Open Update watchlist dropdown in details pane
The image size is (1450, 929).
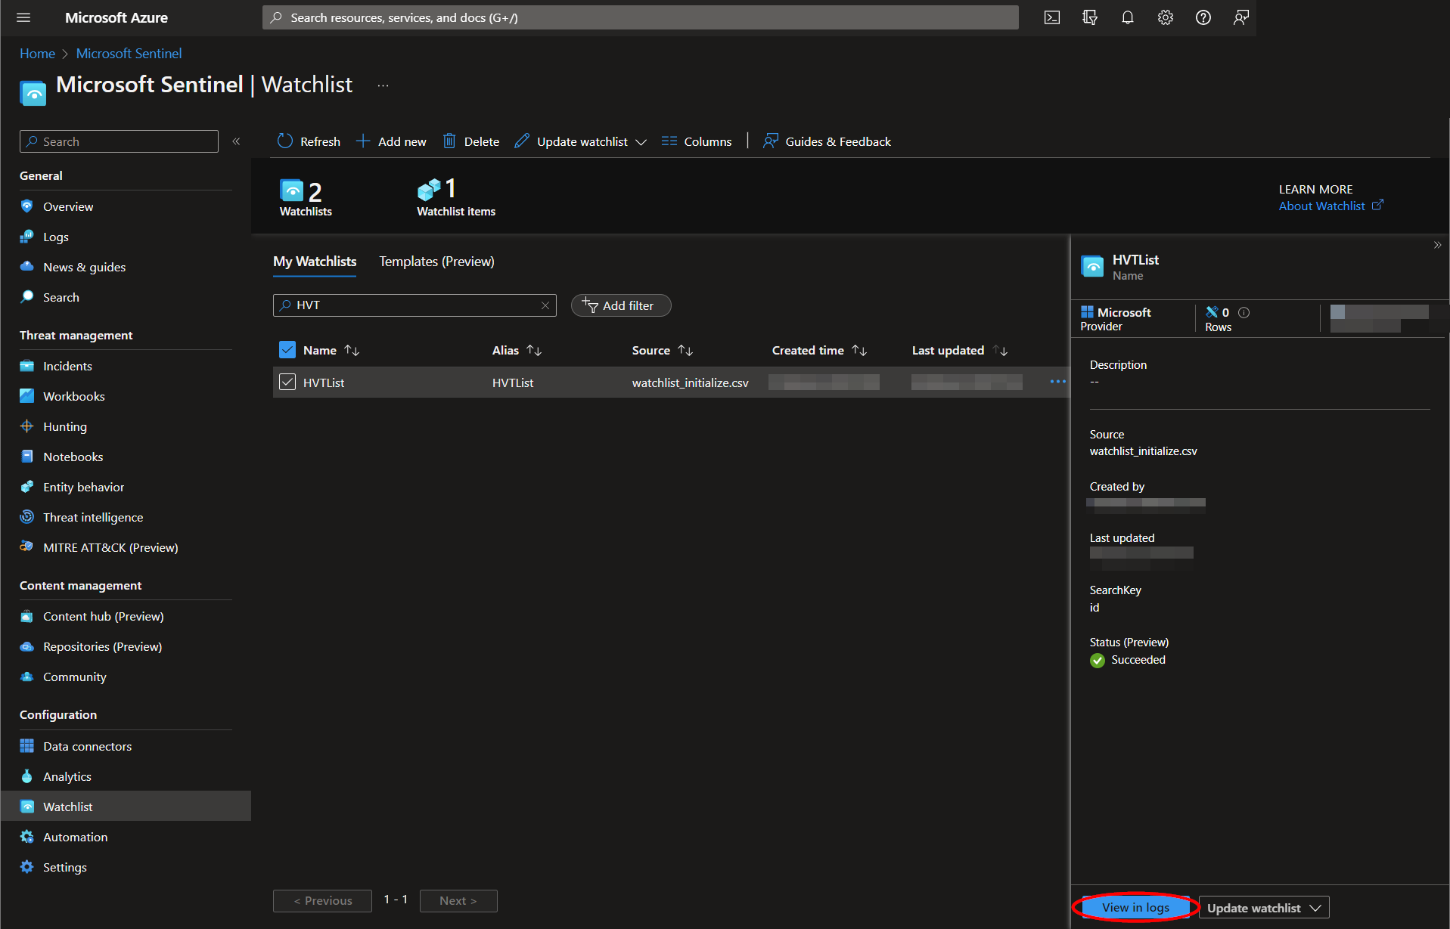click(1264, 908)
